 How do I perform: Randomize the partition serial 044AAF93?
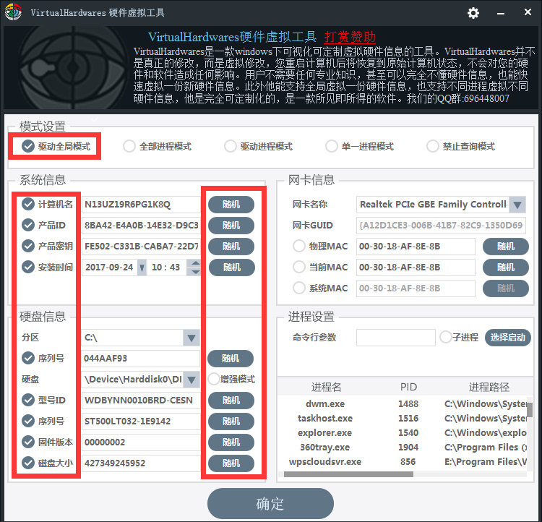pyautogui.click(x=231, y=359)
